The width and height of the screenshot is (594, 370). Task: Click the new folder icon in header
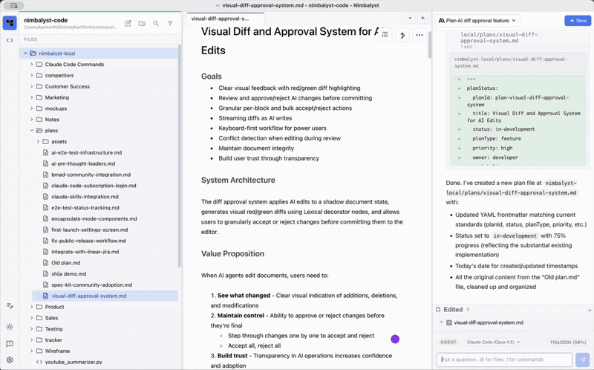tap(142, 24)
